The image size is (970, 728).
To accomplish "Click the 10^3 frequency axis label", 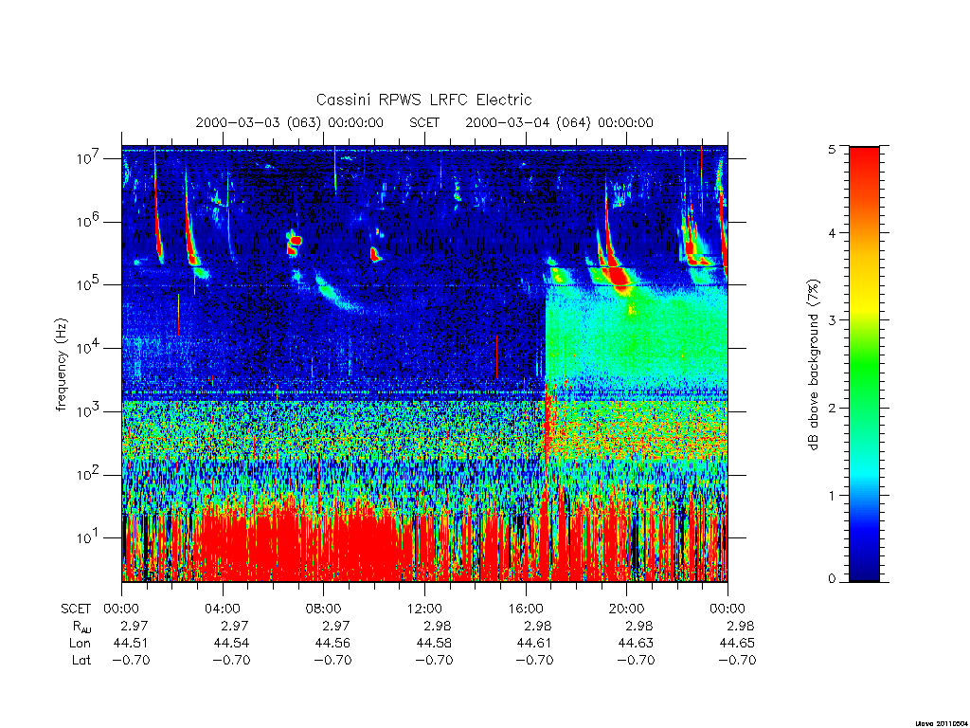I will 89,411.
